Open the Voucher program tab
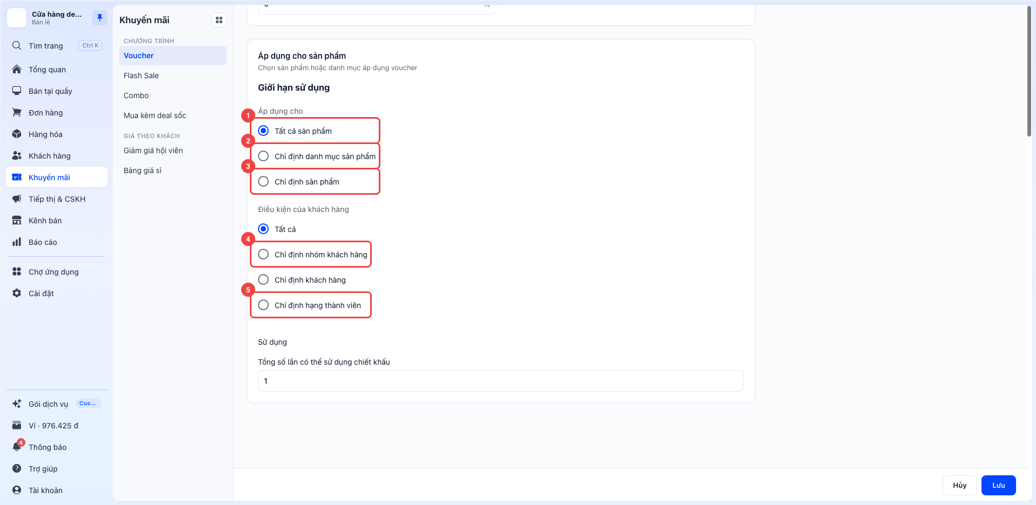 pos(173,56)
